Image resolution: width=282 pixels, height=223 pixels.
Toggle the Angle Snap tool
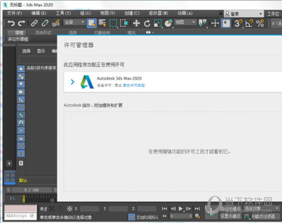[249, 23]
